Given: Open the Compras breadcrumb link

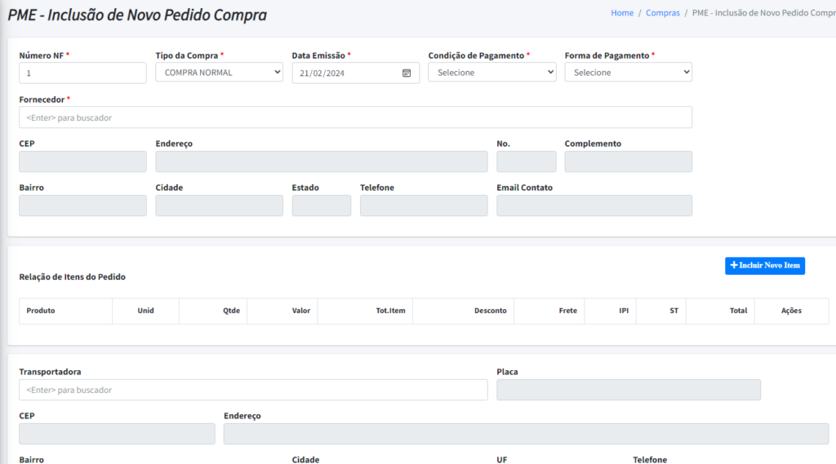Looking at the screenshot, I should coord(662,13).
